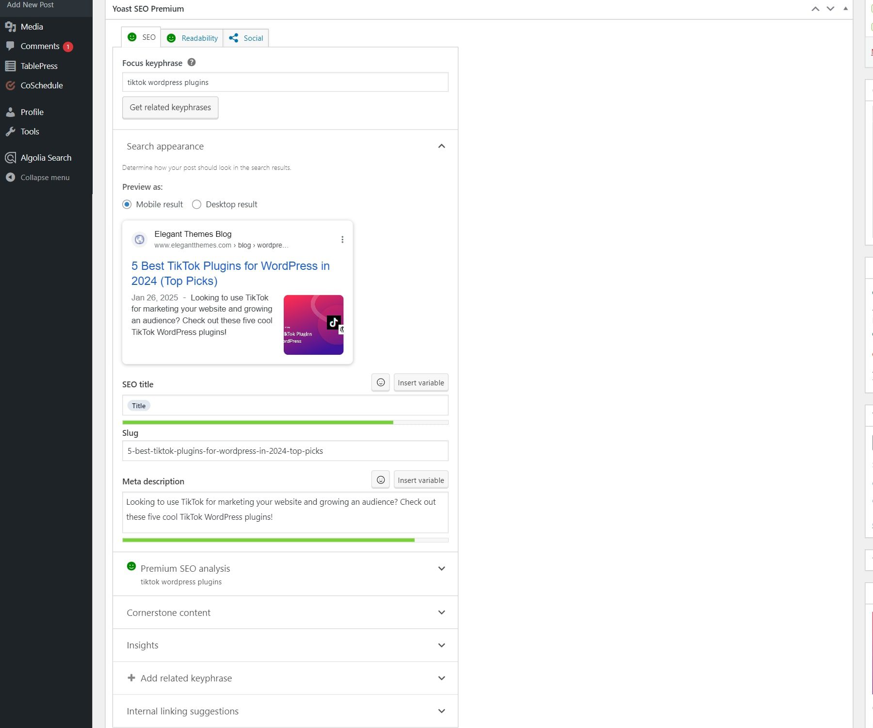Image resolution: width=873 pixels, height=728 pixels.
Task: Click inside the Slug input field
Action: tap(285, 451)
